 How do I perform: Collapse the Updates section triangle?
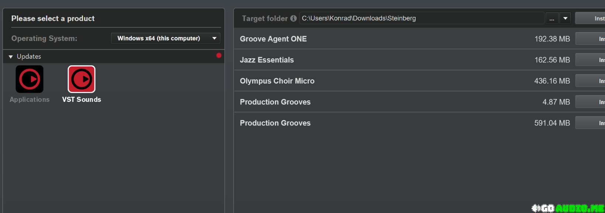[x=11, y=56]
